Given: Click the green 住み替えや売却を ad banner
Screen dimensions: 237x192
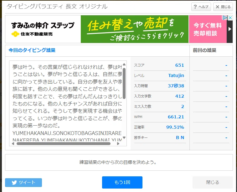Looking at the screenshot, I should [135, 29].
